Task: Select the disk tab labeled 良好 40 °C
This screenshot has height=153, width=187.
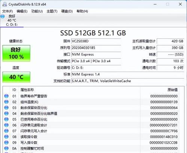Action: point(12,20)
